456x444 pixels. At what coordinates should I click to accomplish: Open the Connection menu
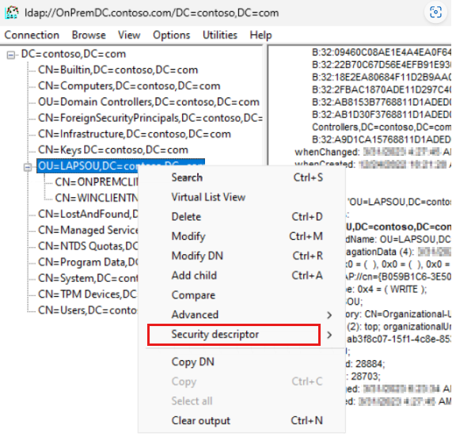(32, 35)
